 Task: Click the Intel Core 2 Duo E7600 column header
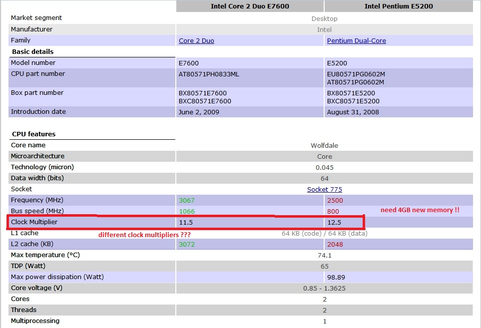coord(250,6)
